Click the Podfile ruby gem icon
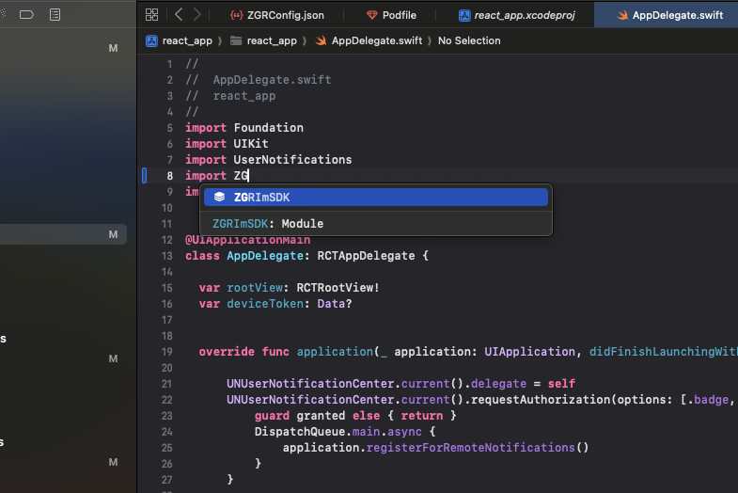 pyautogui.click(x=372, y=15)
